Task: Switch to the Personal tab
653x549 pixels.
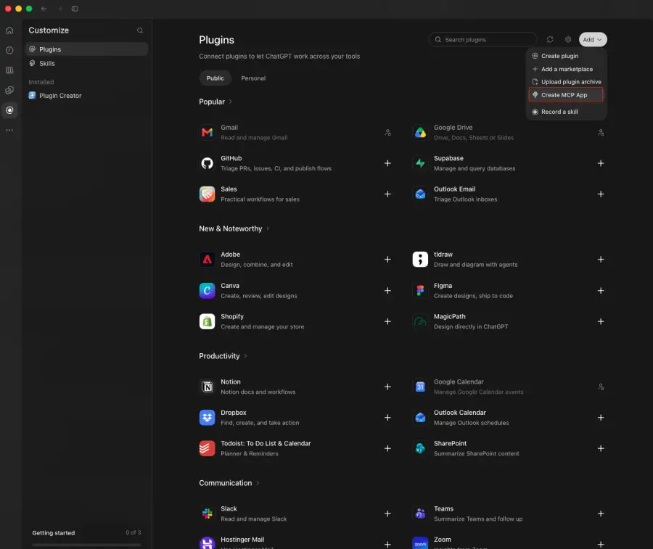Action: coord(253,78)
